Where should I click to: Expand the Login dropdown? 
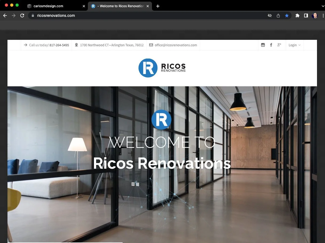tap(294, 45)
